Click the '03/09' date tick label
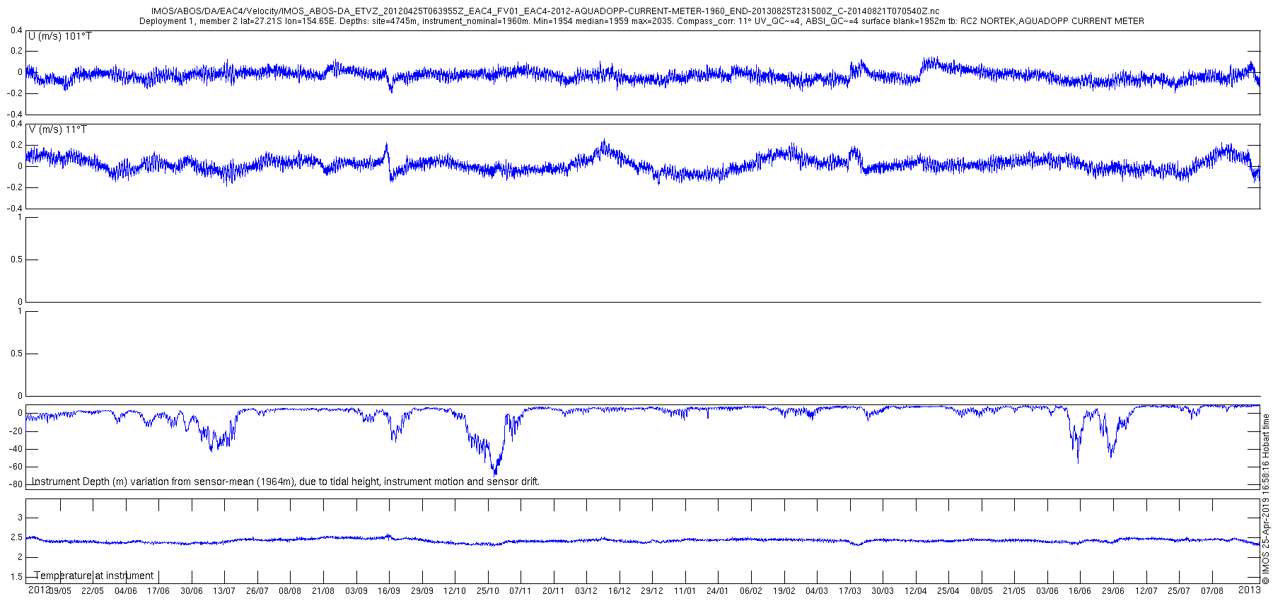Screen dimensions: 1273x601 356,591
